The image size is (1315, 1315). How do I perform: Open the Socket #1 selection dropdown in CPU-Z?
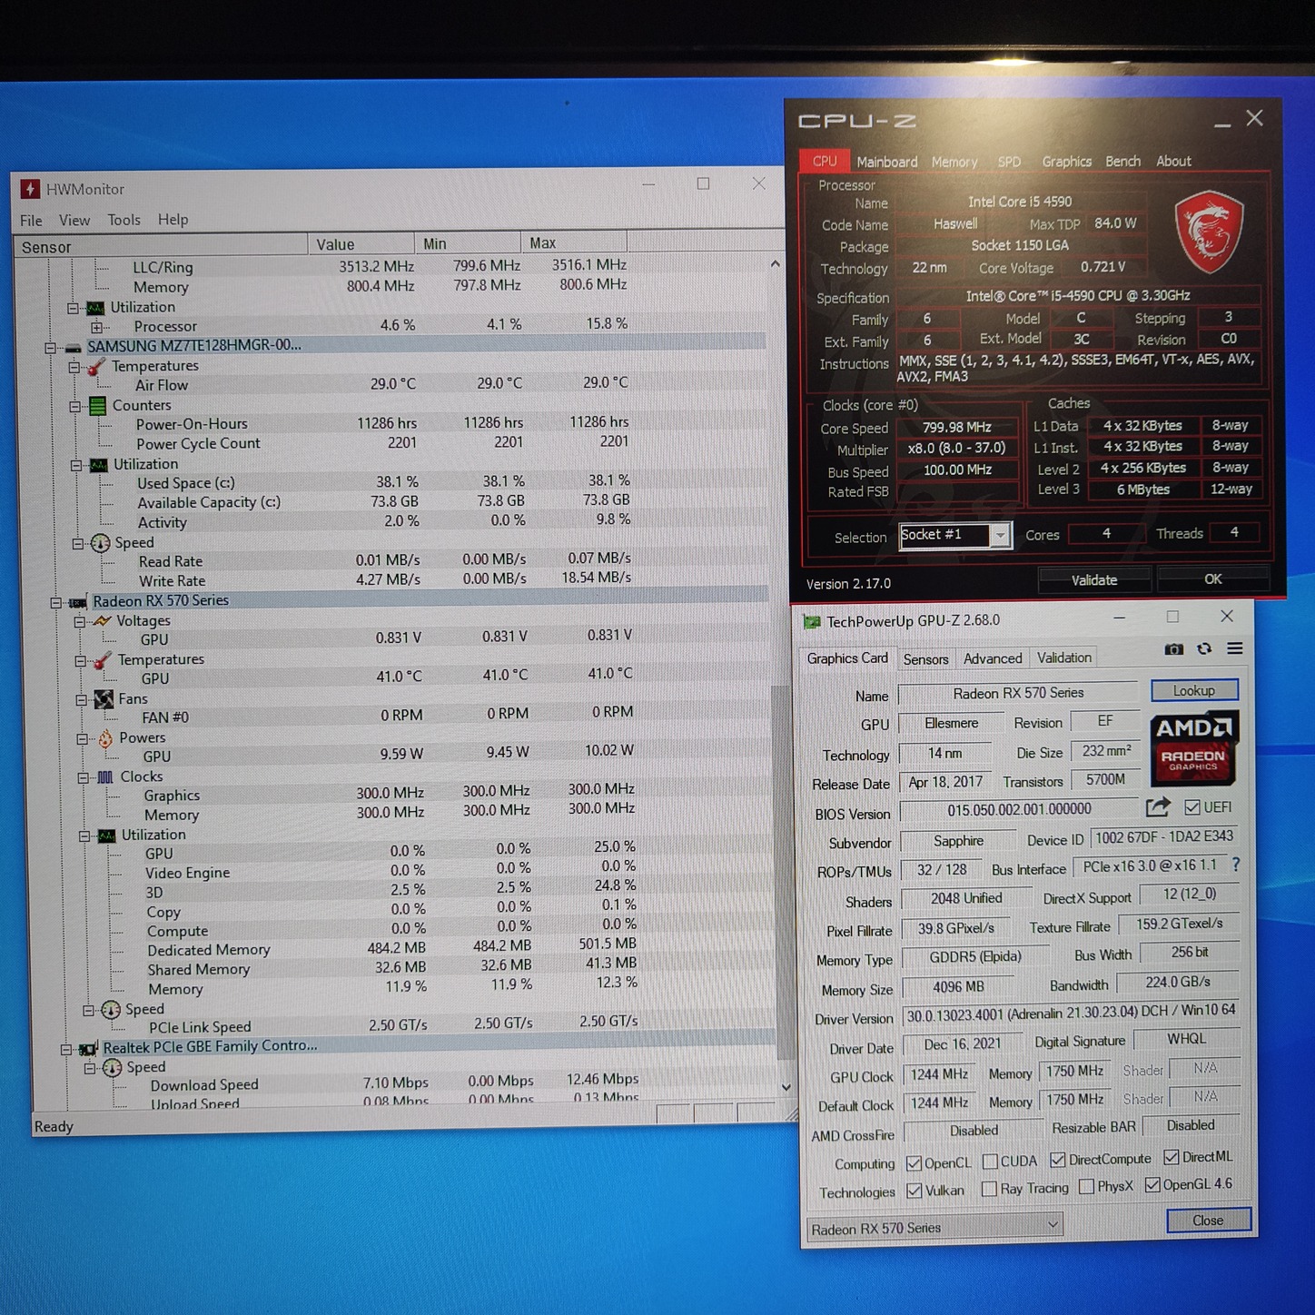pos(999,536)
